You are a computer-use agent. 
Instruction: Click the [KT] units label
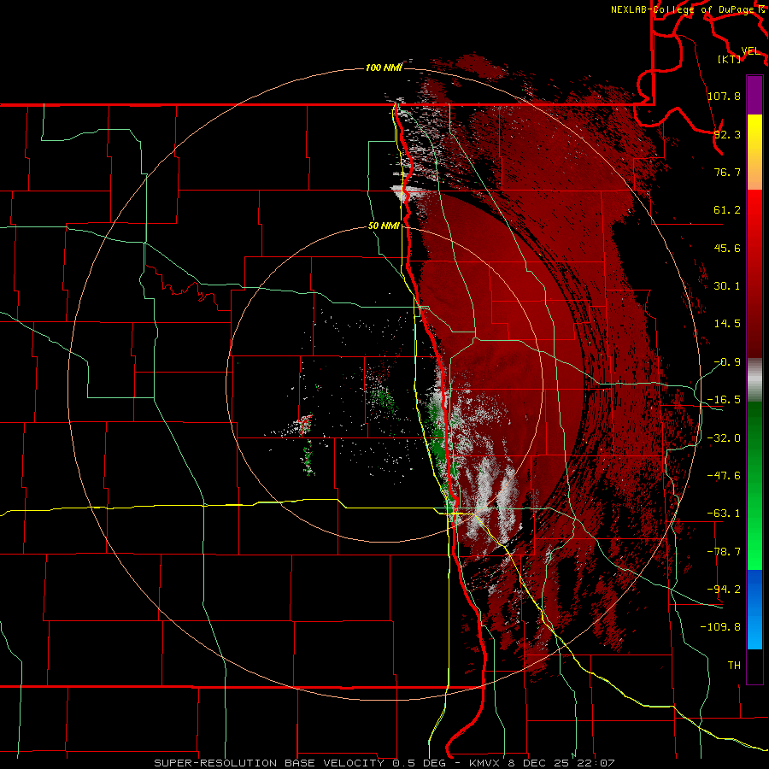click(730, 59)
